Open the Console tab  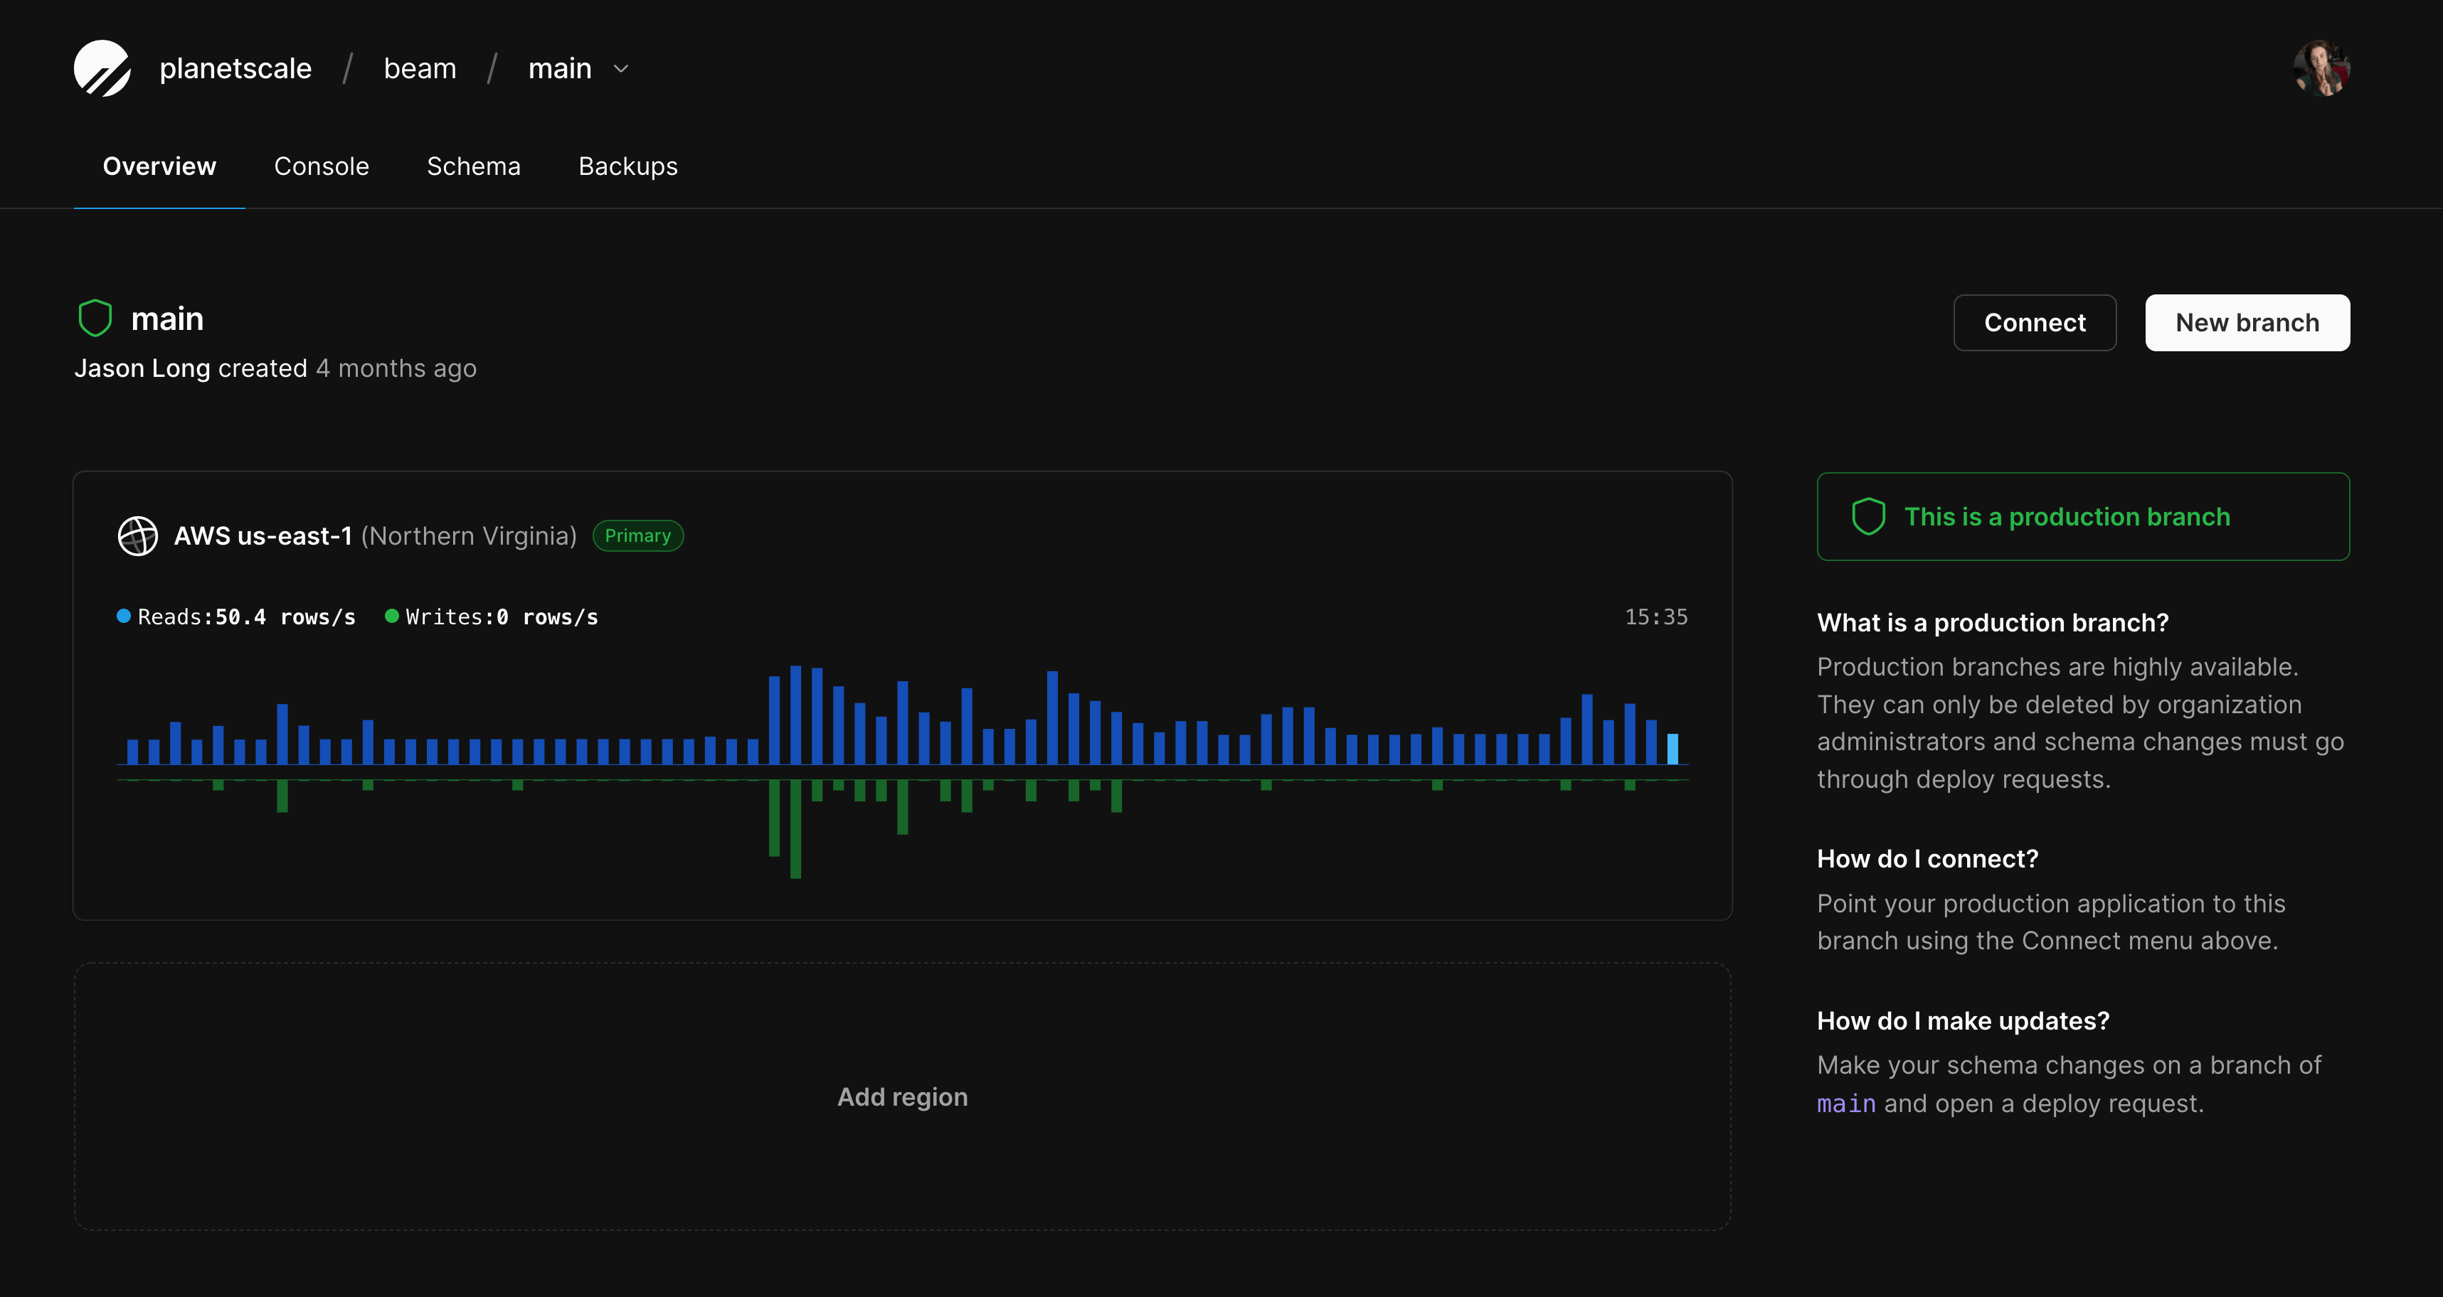pos(322,166)
